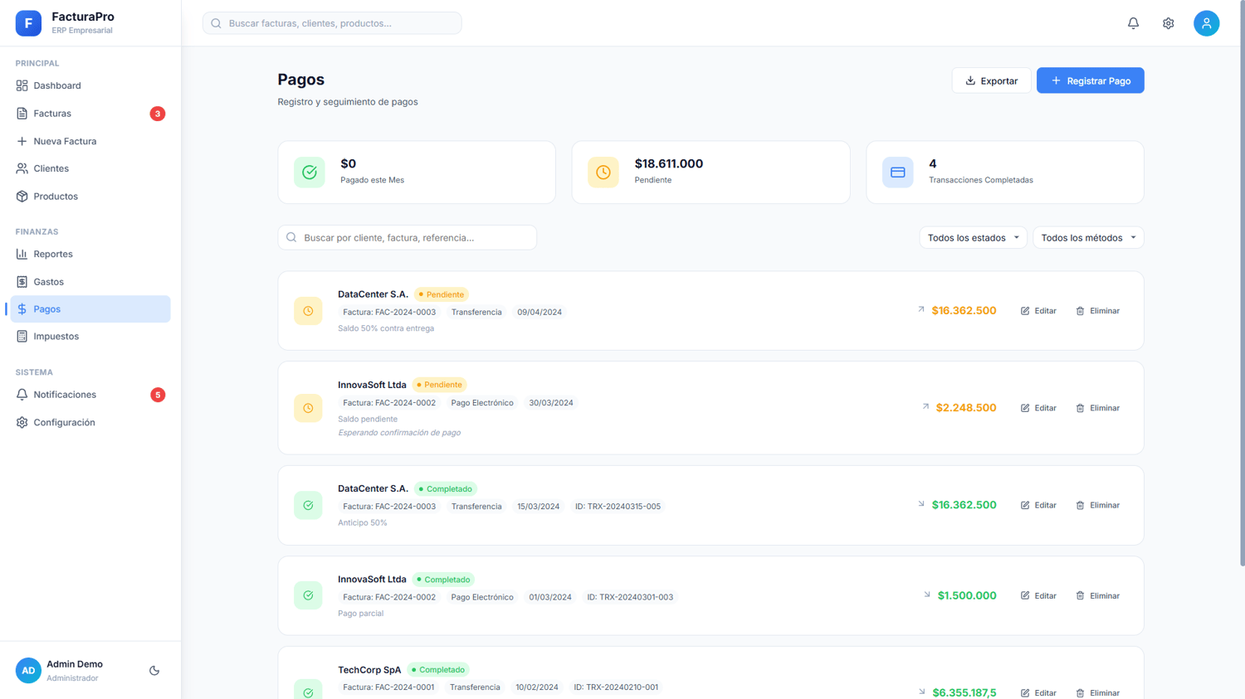Go to Gastos in sidebar
1245x699 pixels.
(x=90, y=282)
